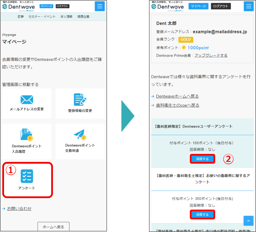The image size is (256, 232).
Task: Click the folder icon for Dentwaveポイント入出履歴
Action: click(27, 135)
